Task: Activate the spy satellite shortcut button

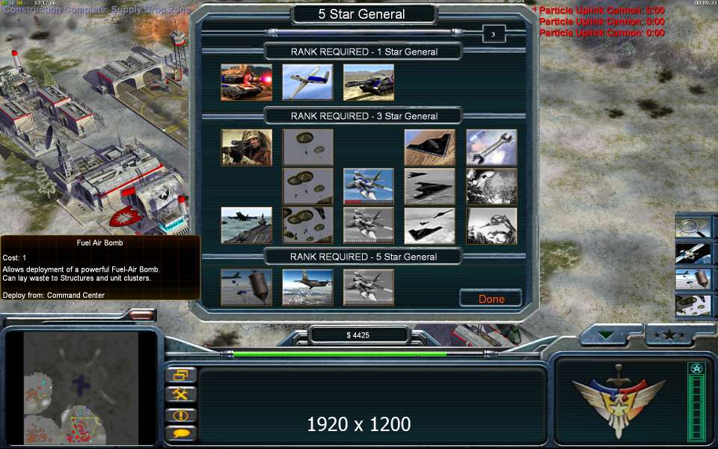Action: click(x=693, y=254)
